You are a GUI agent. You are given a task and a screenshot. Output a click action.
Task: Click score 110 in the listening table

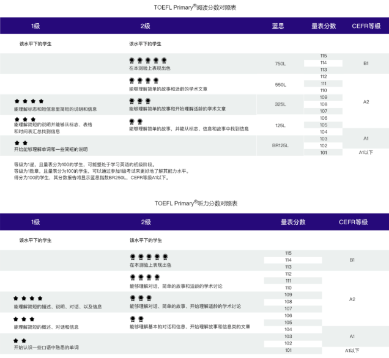point(288,288)
